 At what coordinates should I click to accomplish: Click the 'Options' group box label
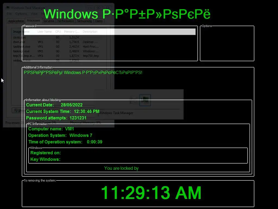[207, 26]
